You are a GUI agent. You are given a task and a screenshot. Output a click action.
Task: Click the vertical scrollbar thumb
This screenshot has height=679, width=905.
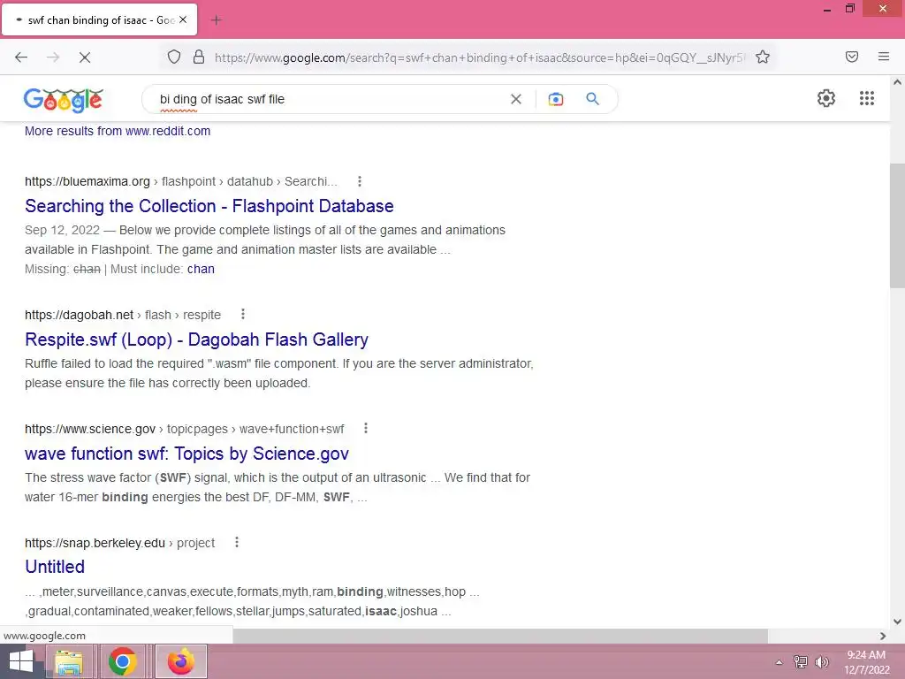pyautogui.click(x=897, y=225)
